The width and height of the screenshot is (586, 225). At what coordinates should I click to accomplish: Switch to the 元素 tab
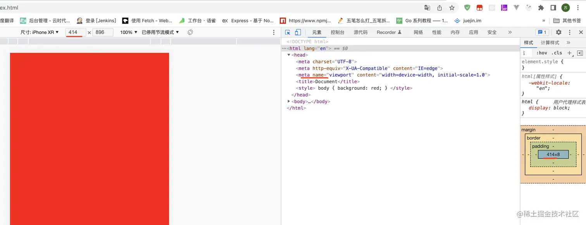click(317, 32)
